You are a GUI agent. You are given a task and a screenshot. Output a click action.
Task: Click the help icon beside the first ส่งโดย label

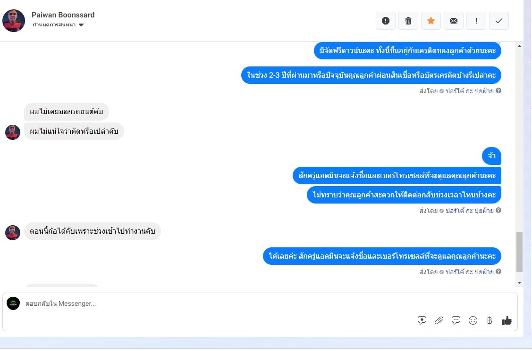point(498,91)
